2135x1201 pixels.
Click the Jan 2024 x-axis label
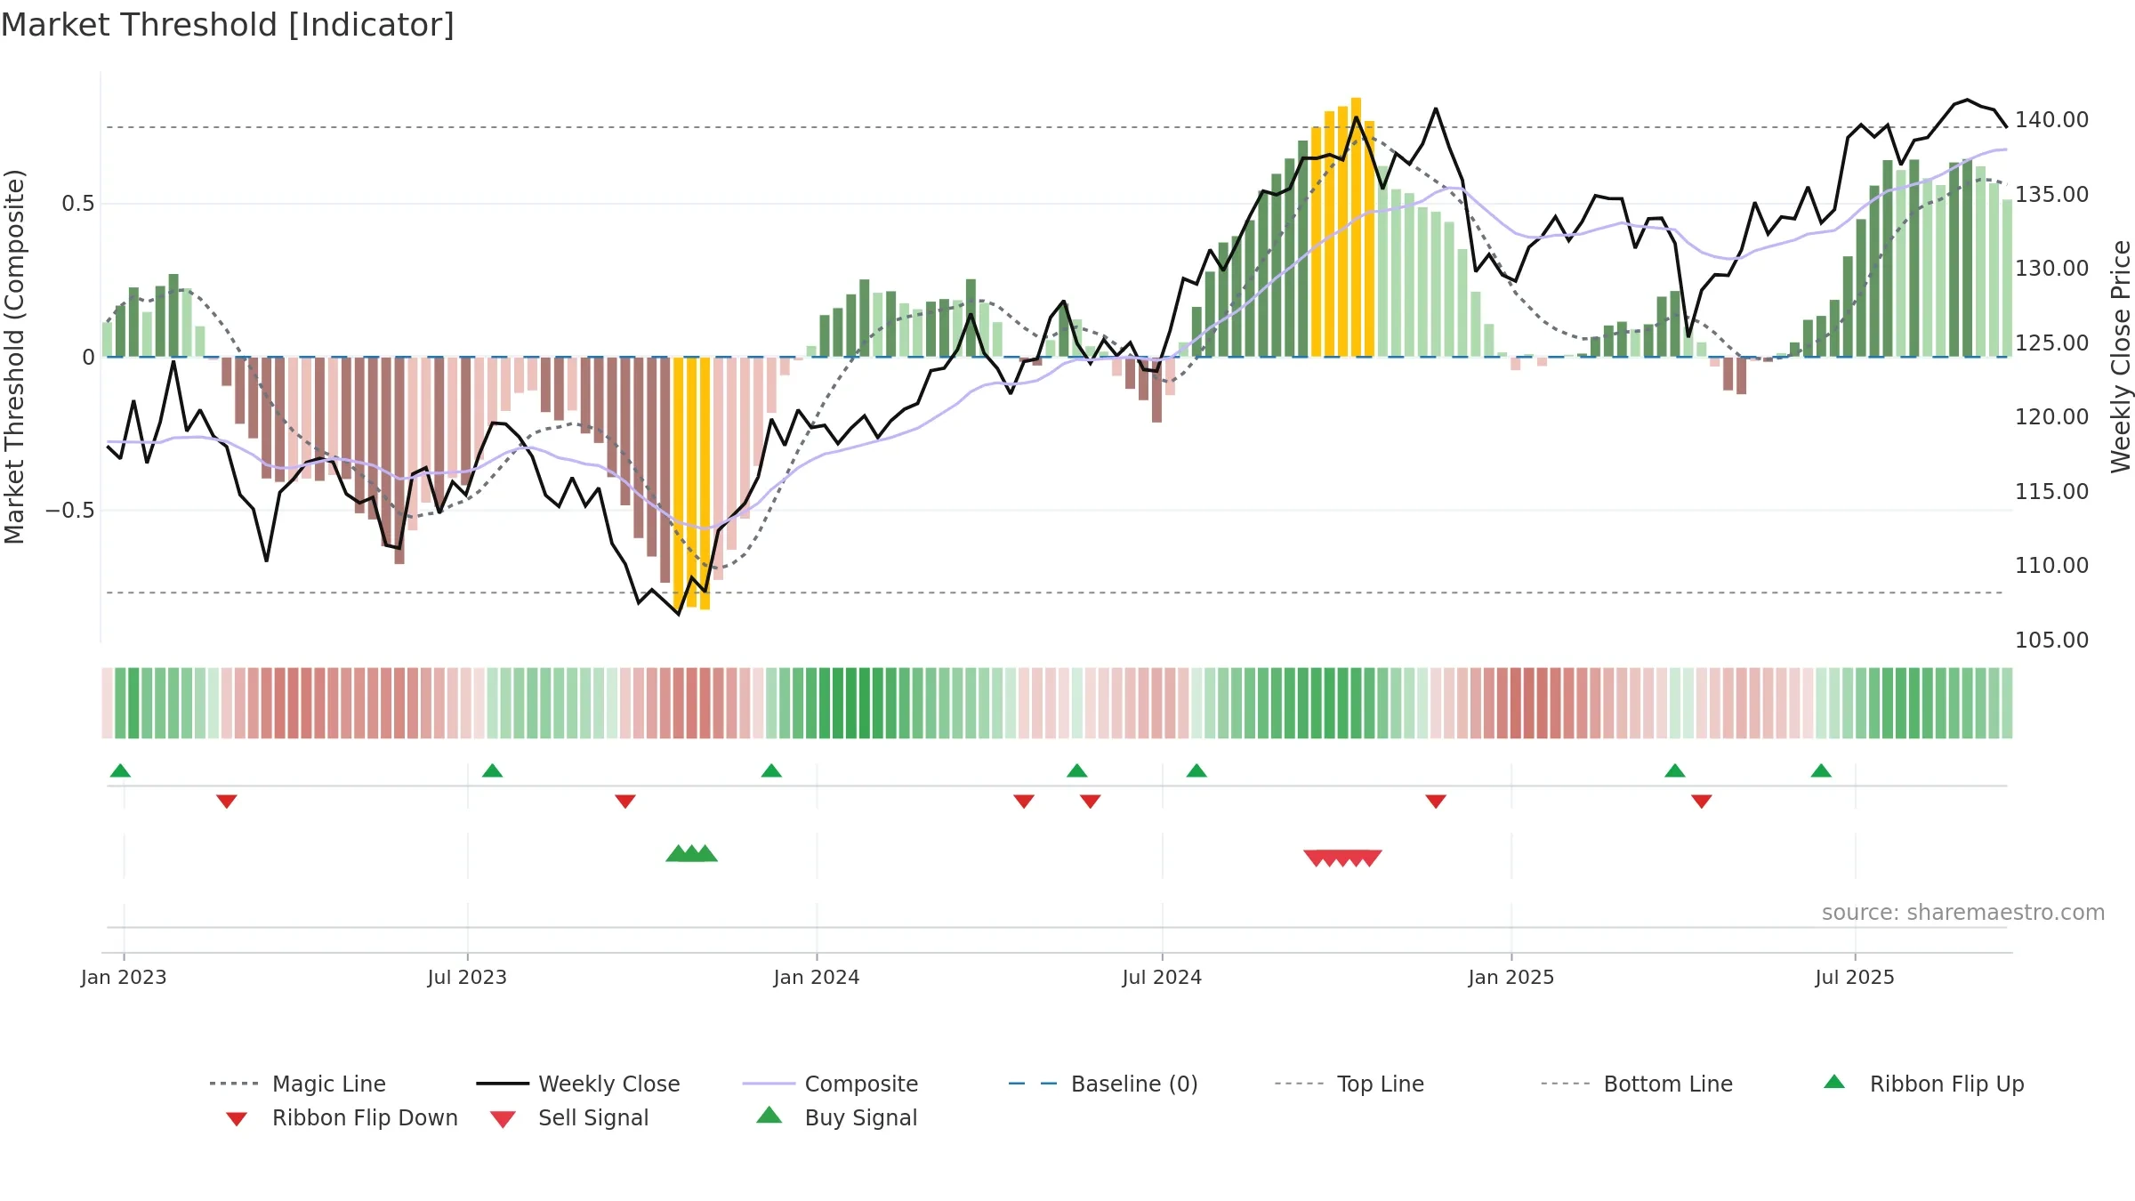tap(817, 977)
